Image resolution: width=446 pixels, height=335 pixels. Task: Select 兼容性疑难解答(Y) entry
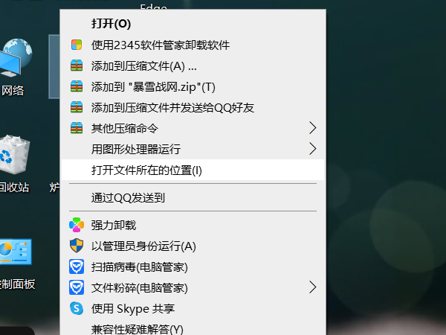pyautogui.click(x=193, y=328)
